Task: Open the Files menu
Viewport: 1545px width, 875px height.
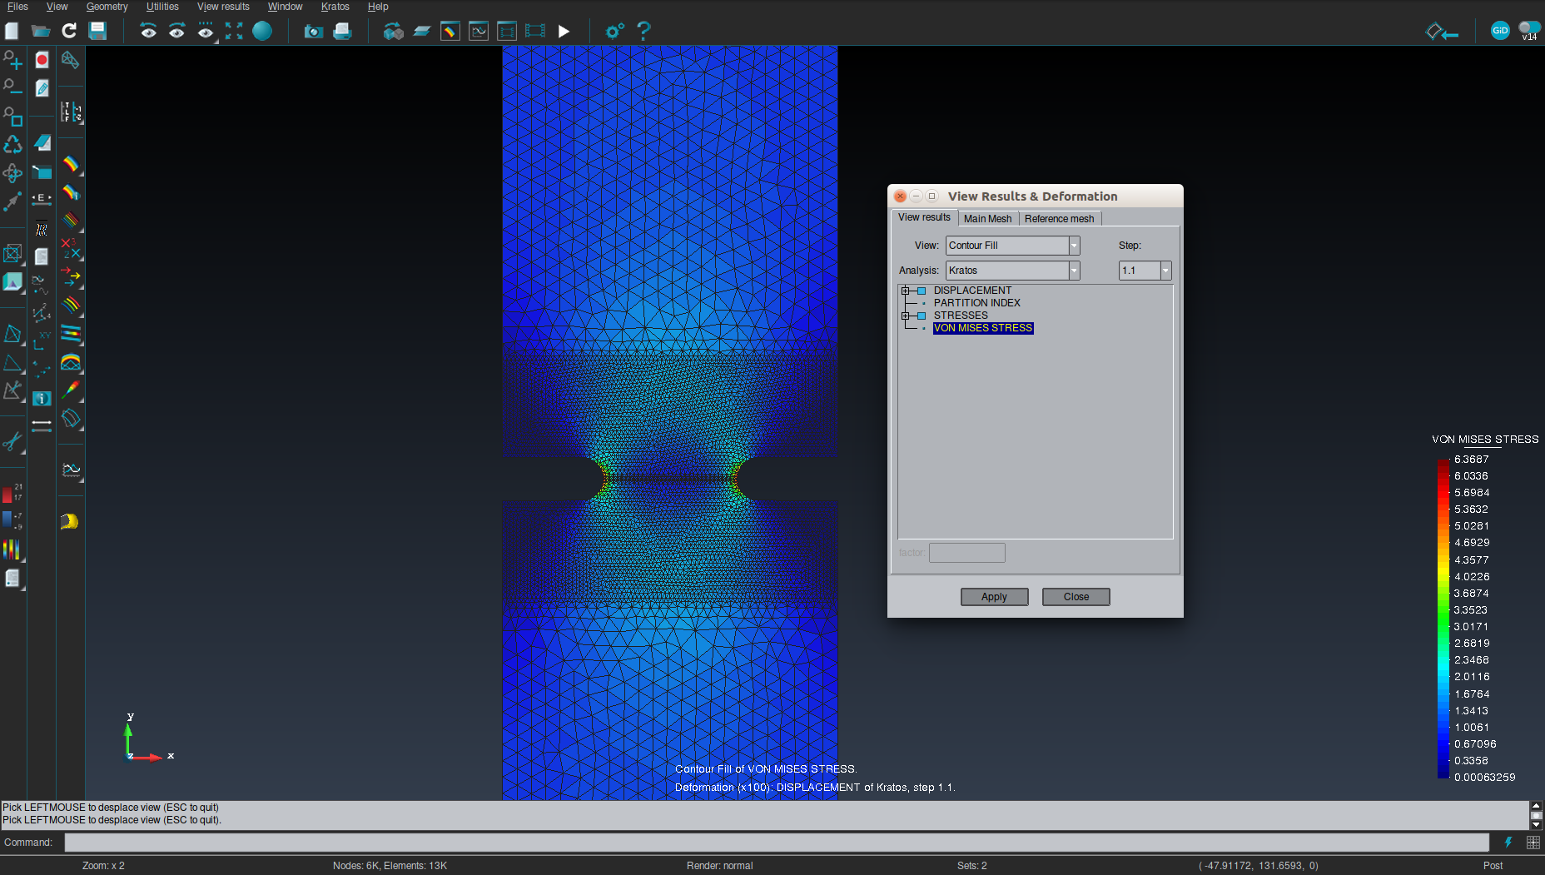Action: click(17, 7)
